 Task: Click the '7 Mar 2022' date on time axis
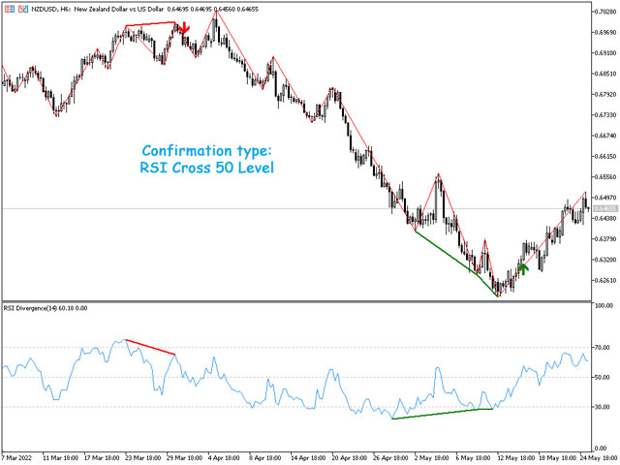tap(19, 457)
